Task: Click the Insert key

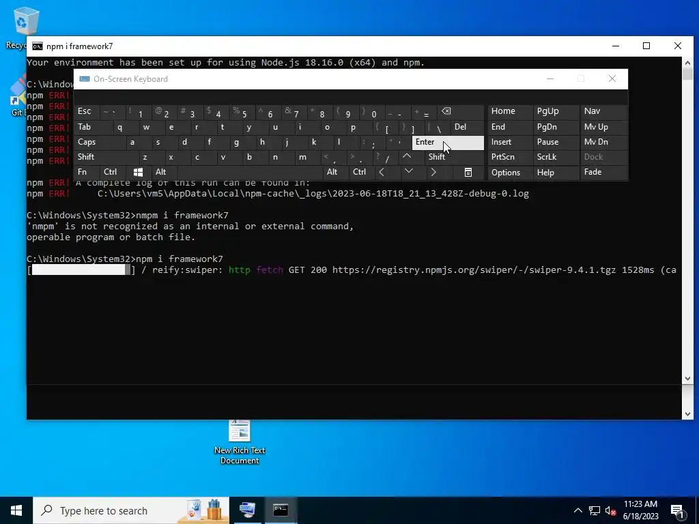Action: [x=510, y=142]
